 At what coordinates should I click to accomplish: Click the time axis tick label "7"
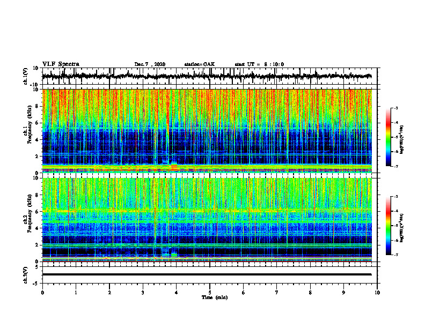[x=277, y=293]
